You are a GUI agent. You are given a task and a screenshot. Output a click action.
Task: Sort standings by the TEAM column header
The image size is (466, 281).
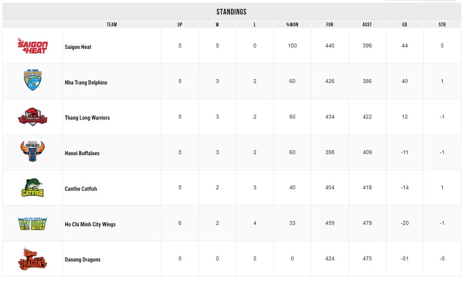point(112,24)
